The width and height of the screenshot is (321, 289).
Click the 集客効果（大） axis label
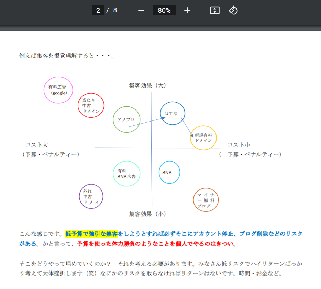[x=147, y=85]
